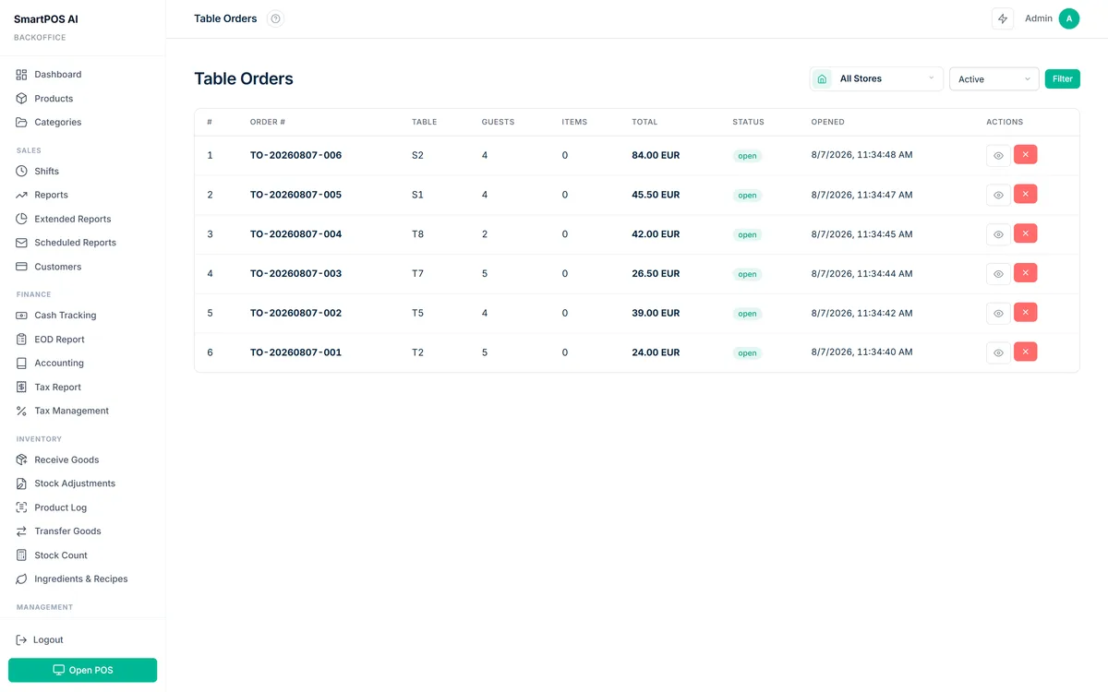This screenshot has width=1108, height=692.
Task: View order TO-20260807-003 with the eye icon
Action: pos(998,274)
